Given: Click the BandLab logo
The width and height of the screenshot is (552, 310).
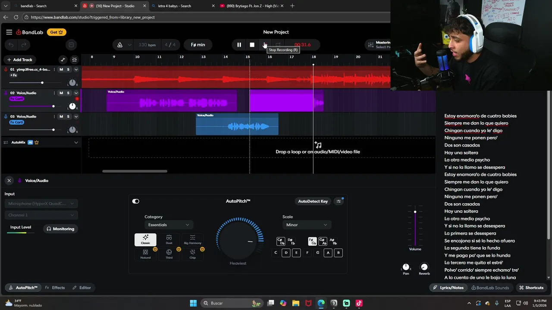Looking at the screenshot, I should (x=29, y=32).
